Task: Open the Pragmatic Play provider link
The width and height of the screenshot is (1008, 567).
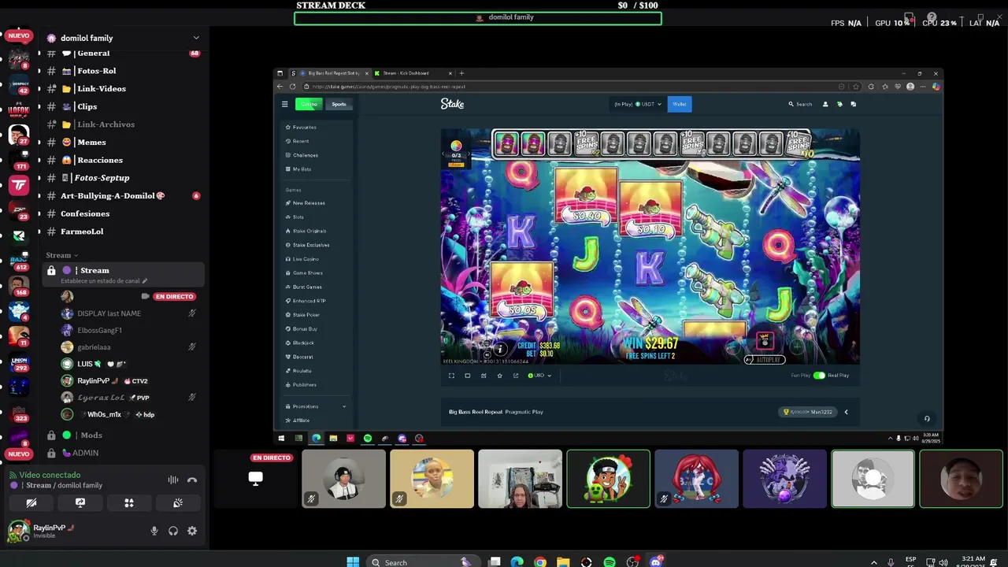Action: pos(524,412)
